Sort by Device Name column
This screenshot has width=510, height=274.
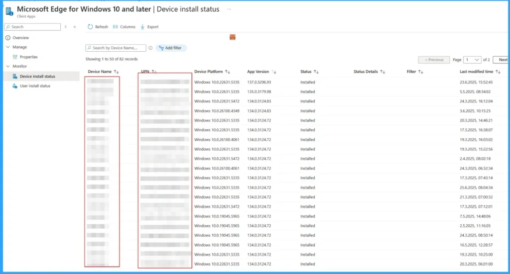tap(117, 72)
